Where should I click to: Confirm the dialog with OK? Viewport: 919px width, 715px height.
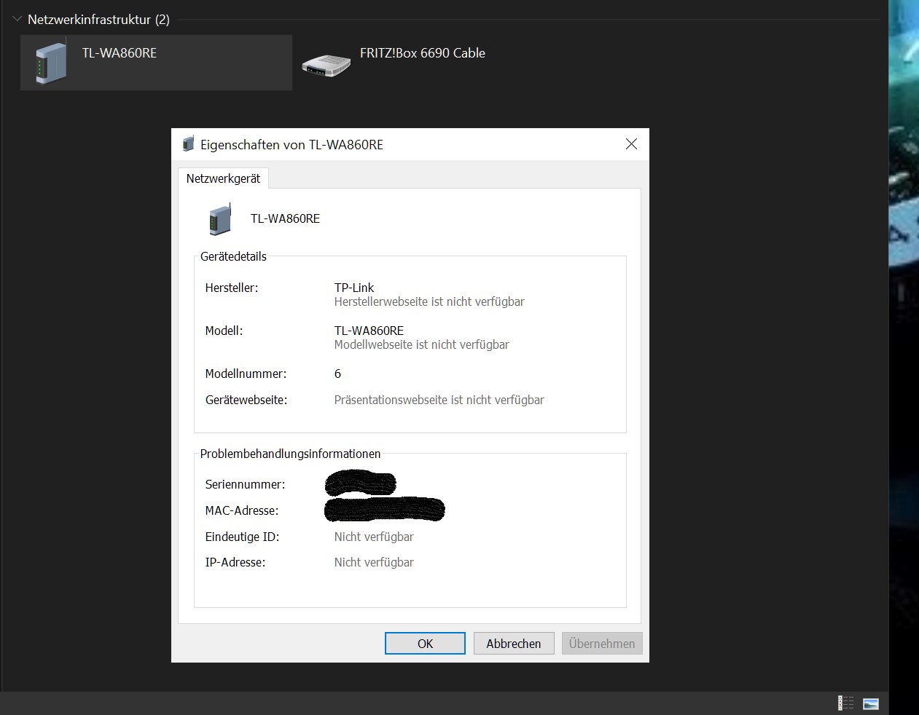[425, 643]
